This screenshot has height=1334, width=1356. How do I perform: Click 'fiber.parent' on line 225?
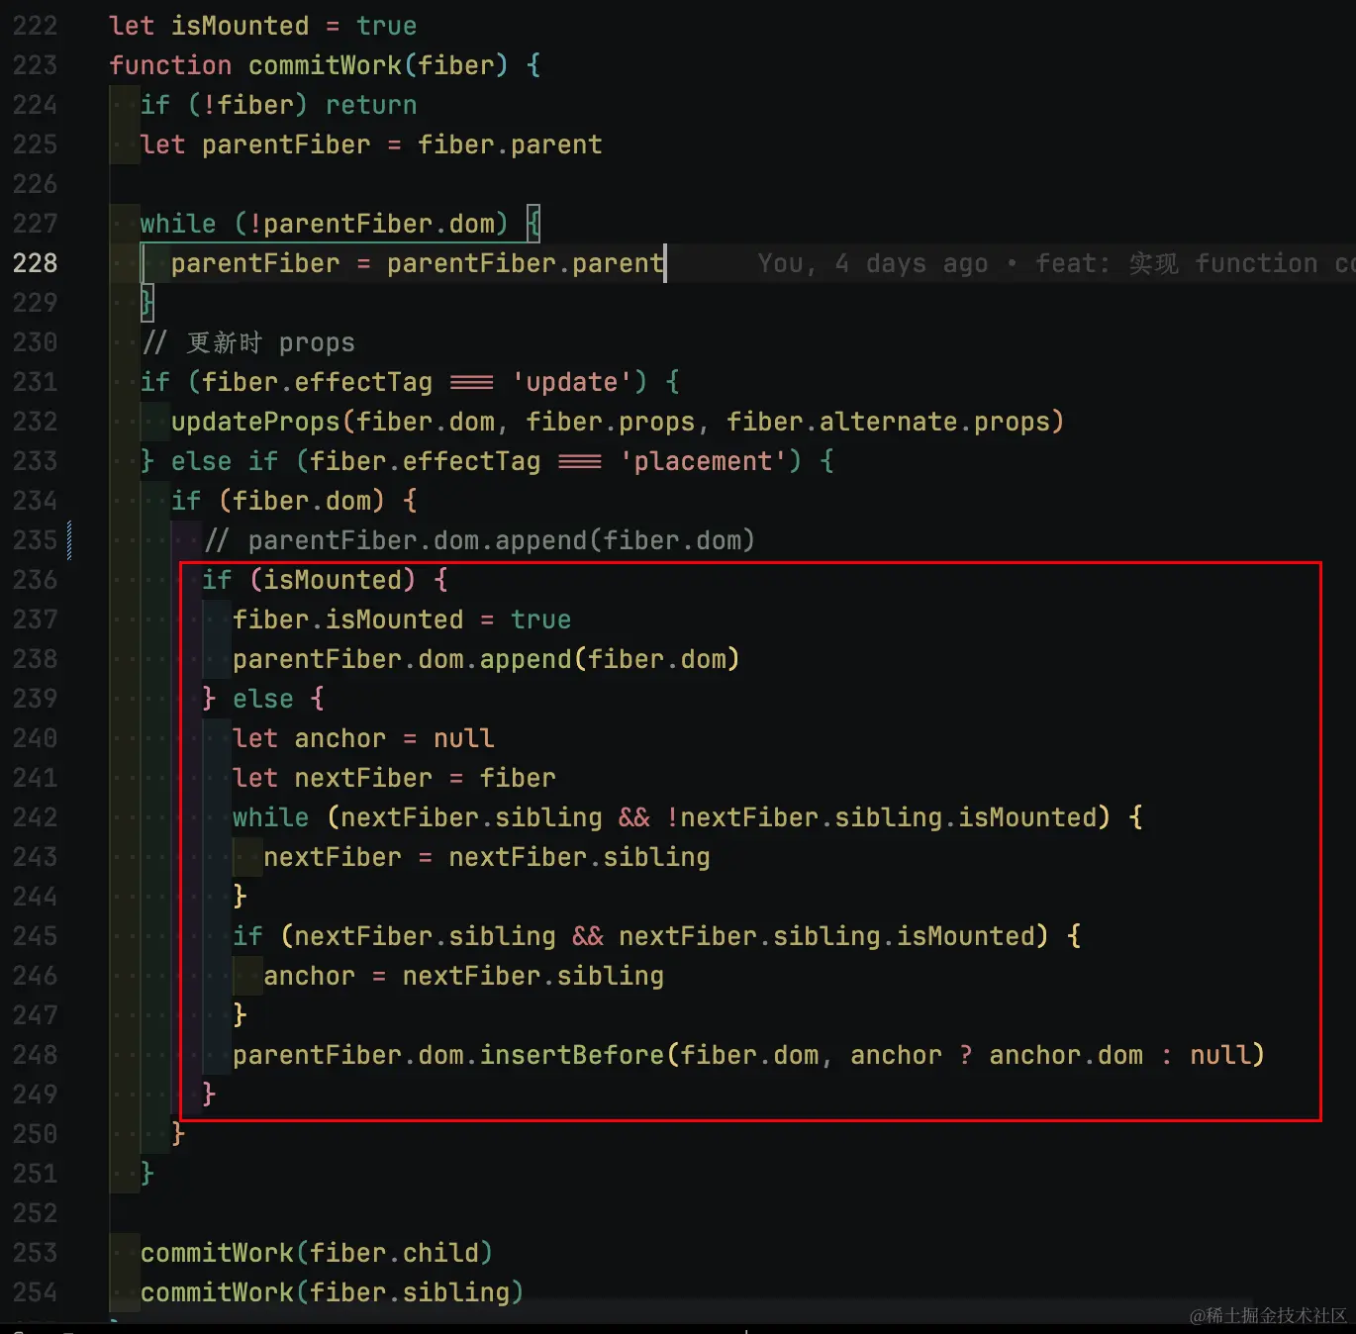510,144
